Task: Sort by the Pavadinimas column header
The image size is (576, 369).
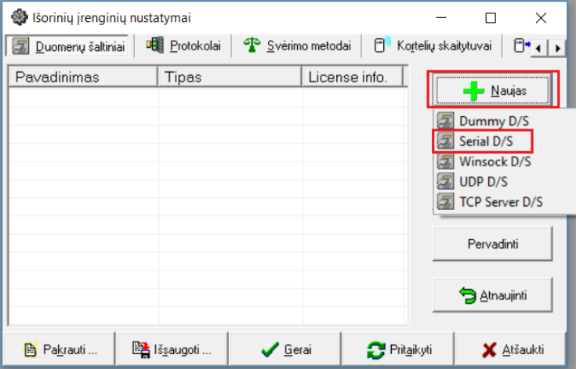Action: (x=82, y=77)
